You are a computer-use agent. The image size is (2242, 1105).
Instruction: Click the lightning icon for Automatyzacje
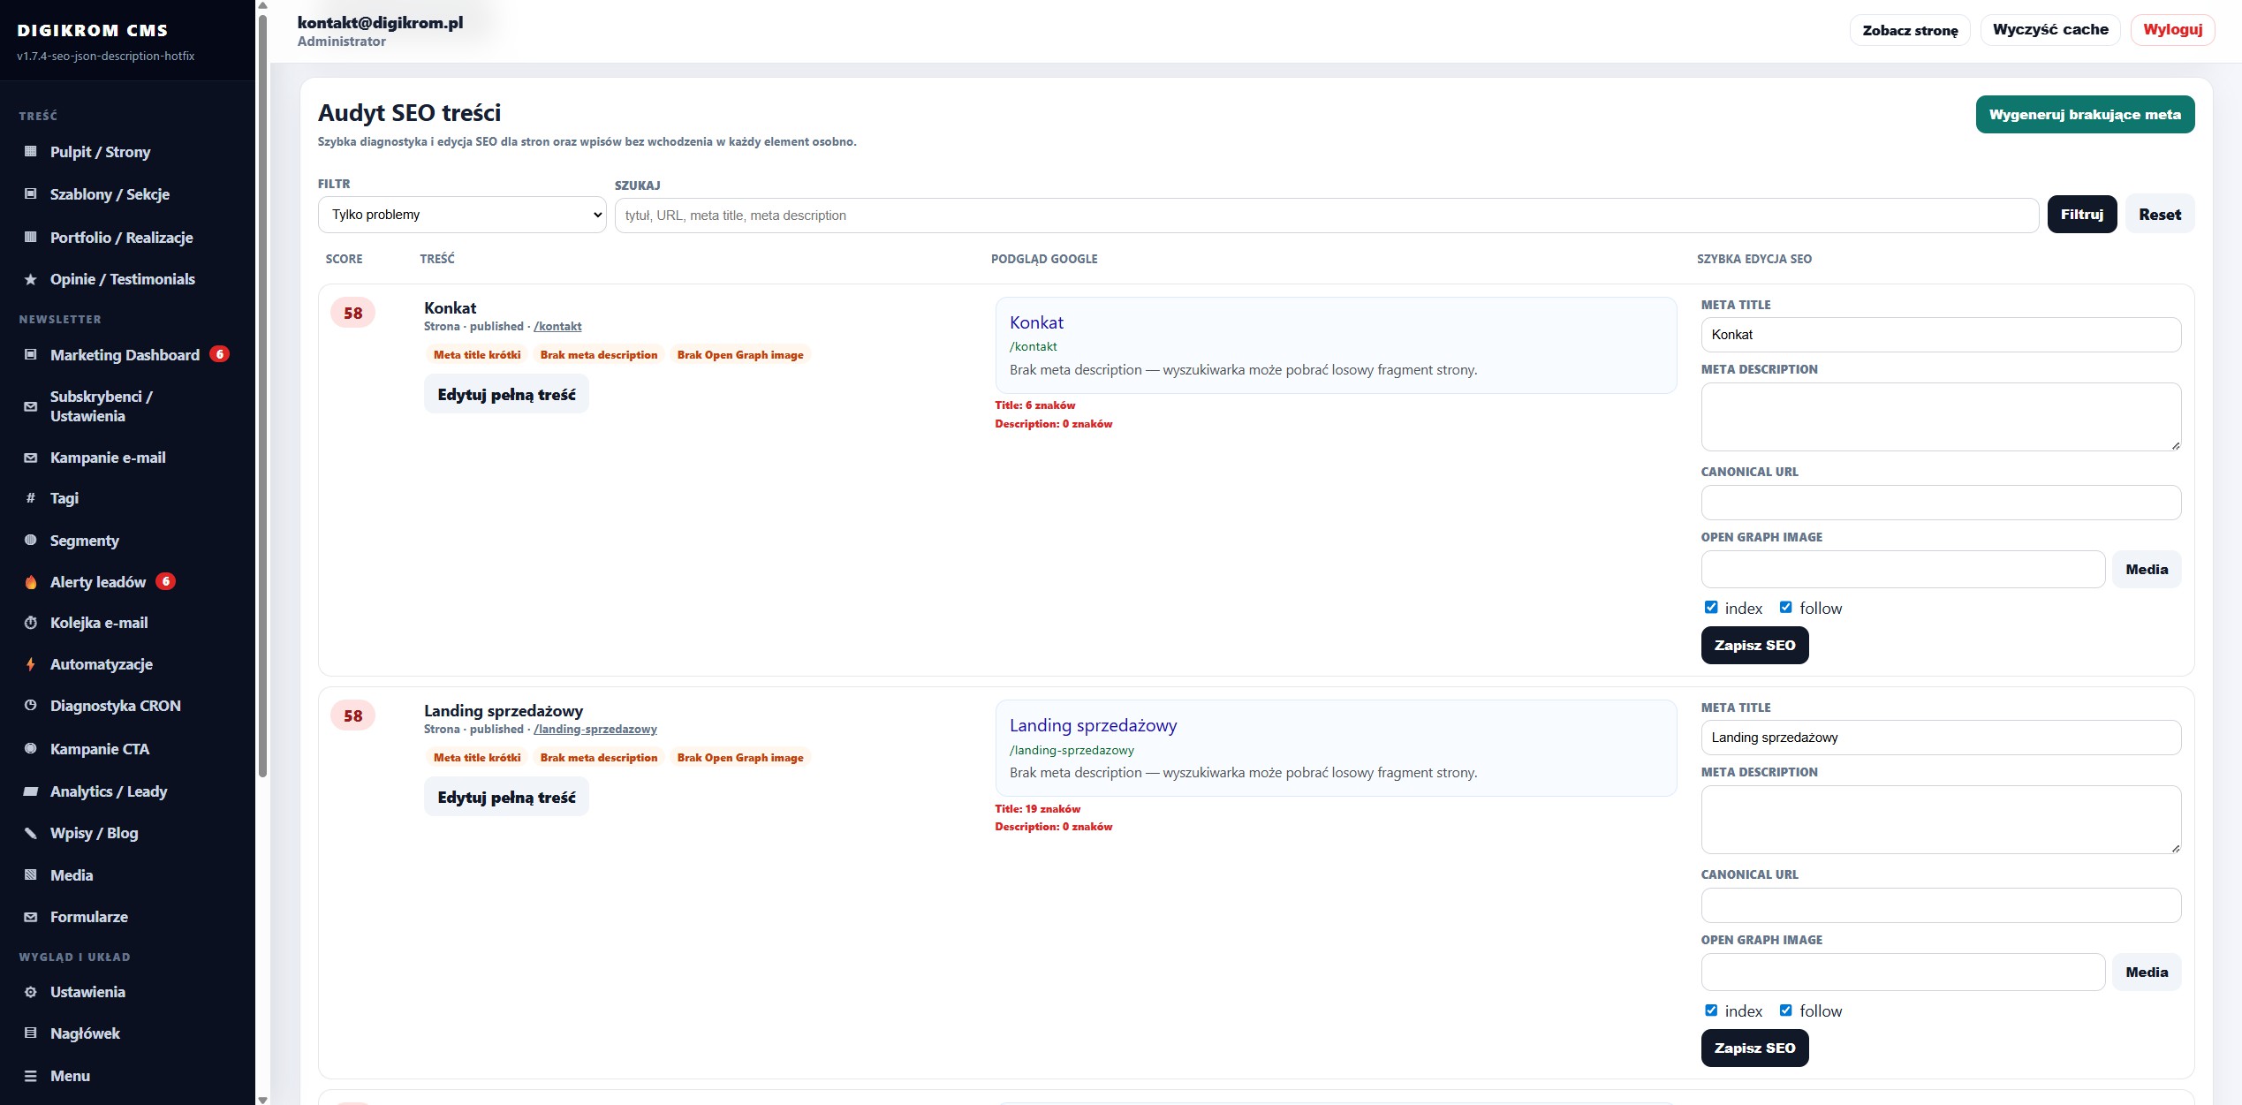pyautogui.click(x=31, y=664)
